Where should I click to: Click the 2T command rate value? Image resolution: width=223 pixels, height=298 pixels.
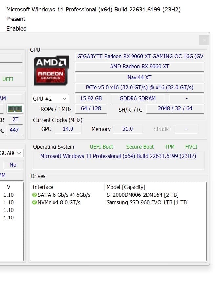coord(15,120)
